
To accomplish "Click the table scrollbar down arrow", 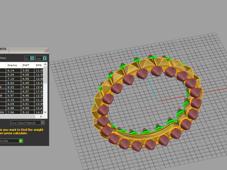I will (45, 112).
